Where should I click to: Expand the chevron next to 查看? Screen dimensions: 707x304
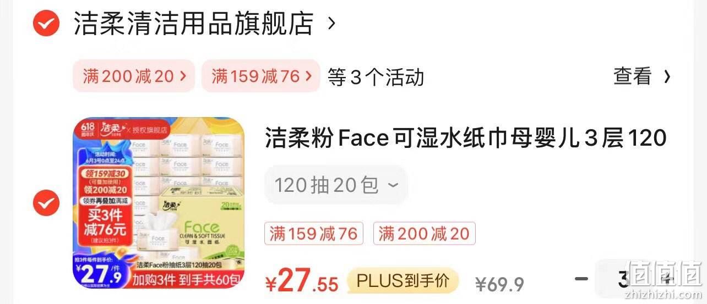tap(667, 76)
